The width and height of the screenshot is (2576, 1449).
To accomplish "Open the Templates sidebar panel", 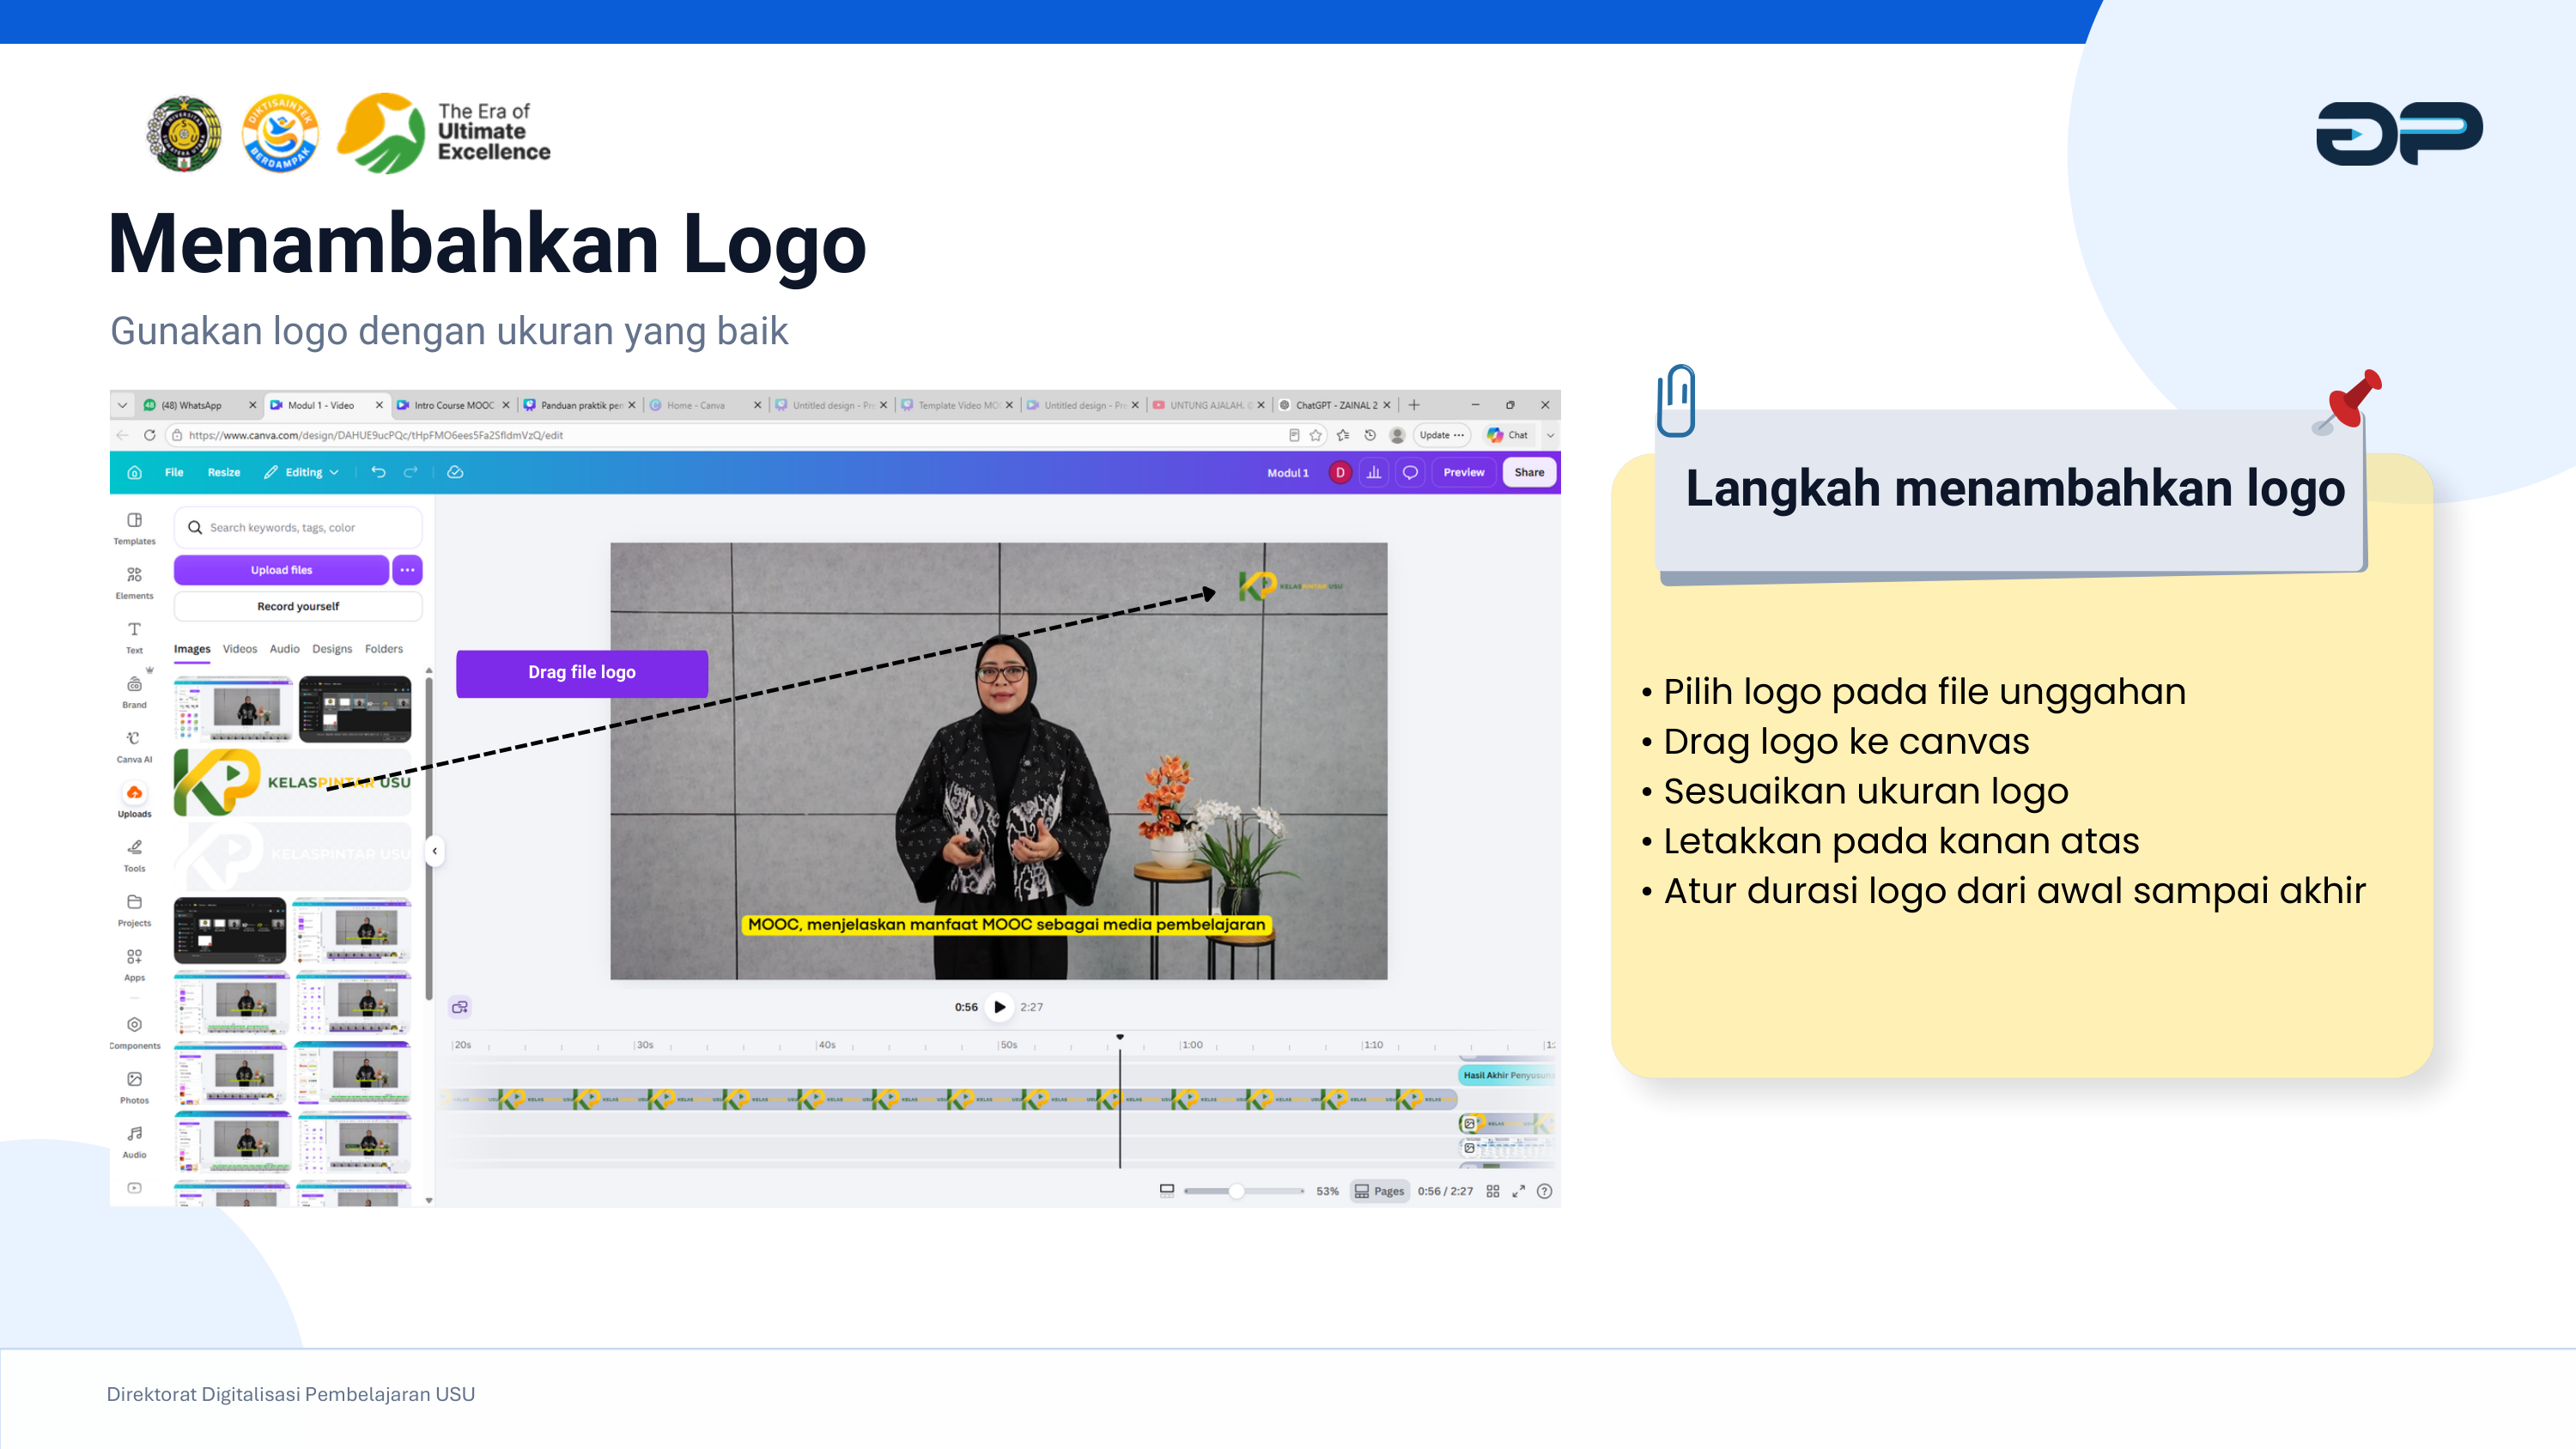I will [x=134, y=529].
